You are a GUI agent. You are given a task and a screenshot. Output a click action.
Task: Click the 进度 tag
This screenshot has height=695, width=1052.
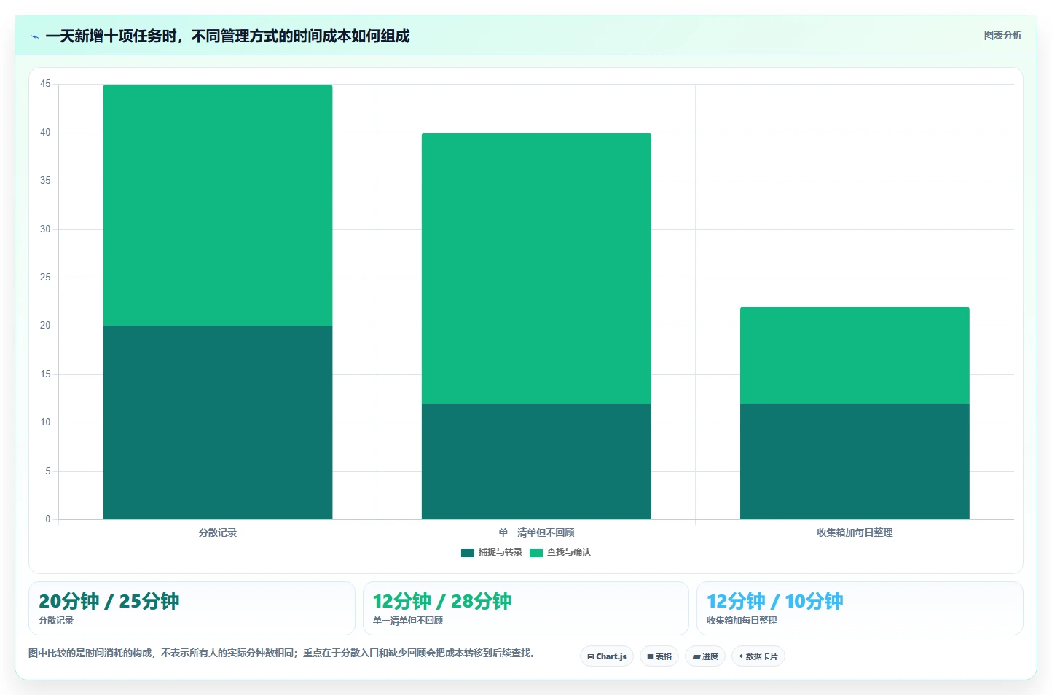(705, 656)
